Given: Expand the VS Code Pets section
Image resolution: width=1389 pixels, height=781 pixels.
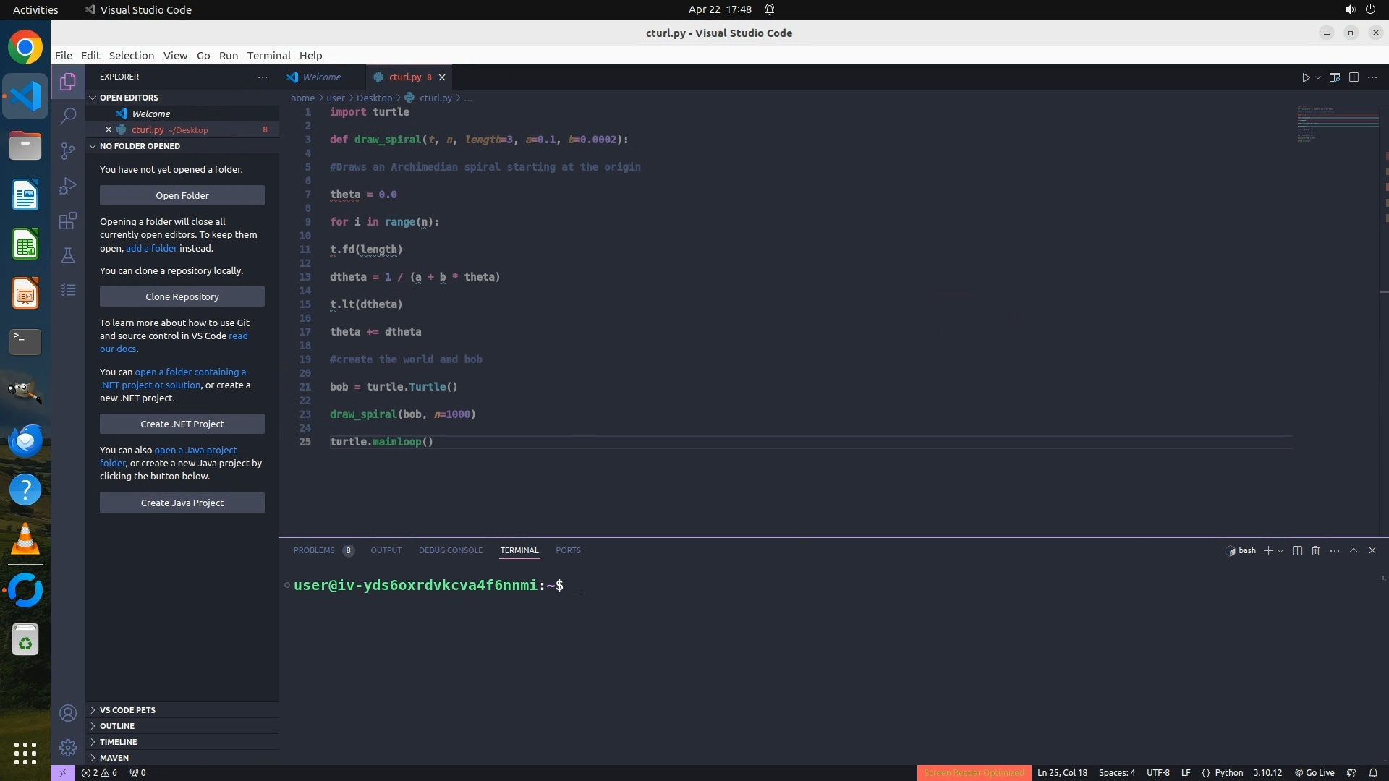Looking at the screenshot, I should 127,710.
